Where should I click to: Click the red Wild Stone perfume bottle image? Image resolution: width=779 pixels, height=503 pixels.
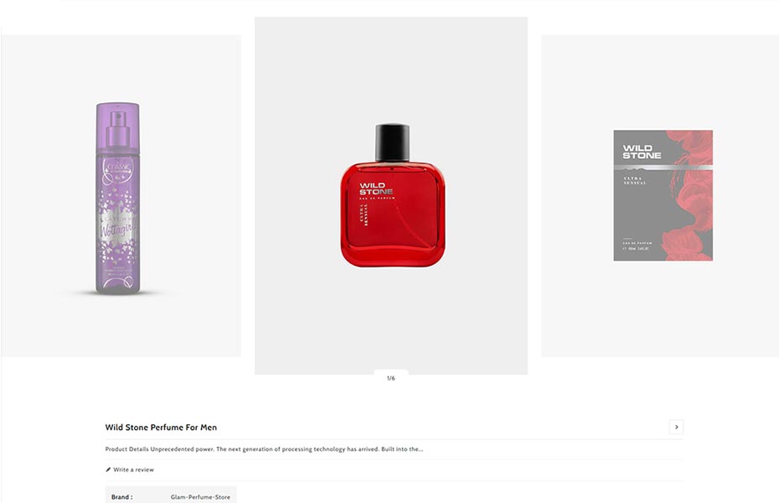click(x=392, y=194)
